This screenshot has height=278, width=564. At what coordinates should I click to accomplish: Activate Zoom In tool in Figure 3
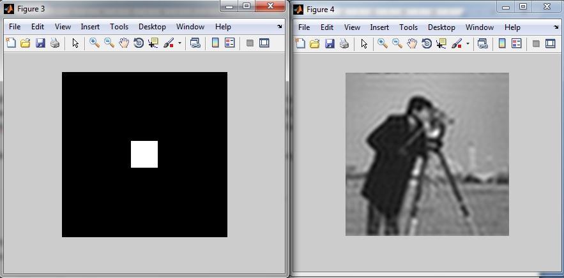coord(95,43)
